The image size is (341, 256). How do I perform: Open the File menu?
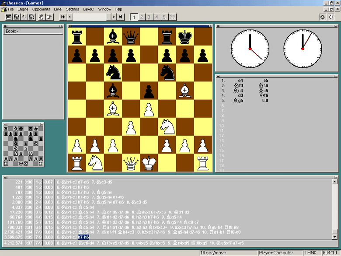tap(11, 9)
